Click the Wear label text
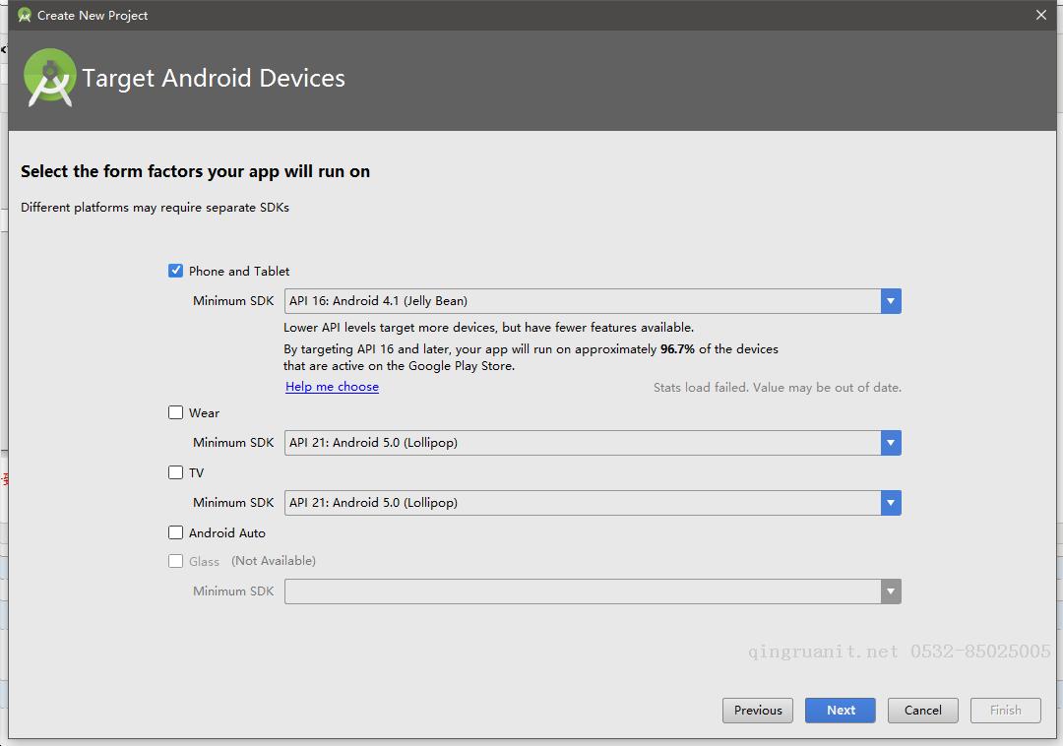The height and width of the screenshot is (746, 1063). click(204, 412)
